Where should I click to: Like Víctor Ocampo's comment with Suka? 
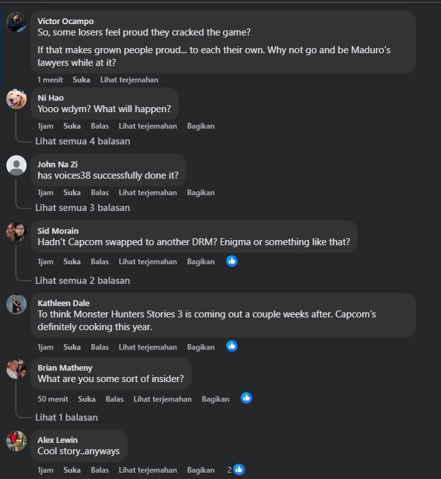(81, 80)
